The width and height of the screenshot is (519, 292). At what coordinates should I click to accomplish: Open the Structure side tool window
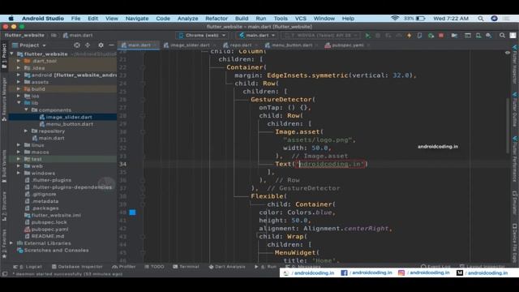[x=4, y=206]
